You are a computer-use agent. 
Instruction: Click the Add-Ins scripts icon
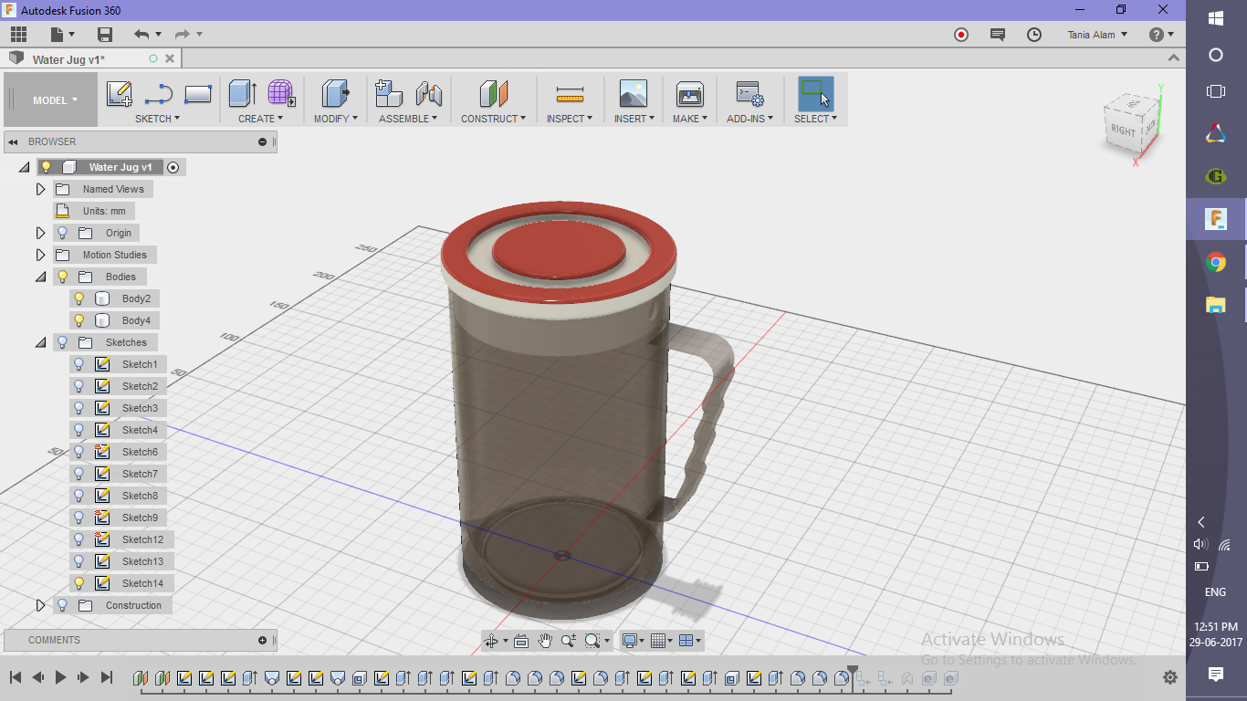749,94
